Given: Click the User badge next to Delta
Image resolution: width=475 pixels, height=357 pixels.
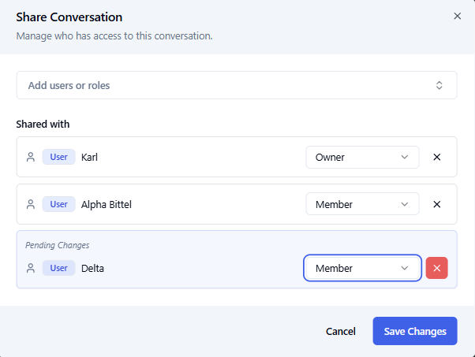Looking at the screenshot, I should click(58, 268).
